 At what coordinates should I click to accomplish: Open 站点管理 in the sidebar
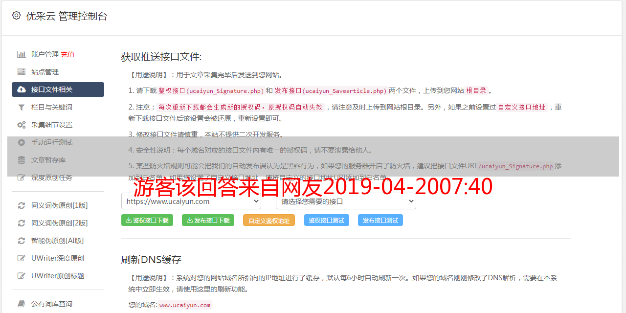(x=58, y=72)
